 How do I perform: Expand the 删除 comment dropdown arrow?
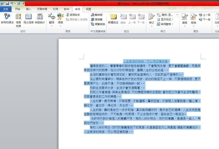[123, 26]
